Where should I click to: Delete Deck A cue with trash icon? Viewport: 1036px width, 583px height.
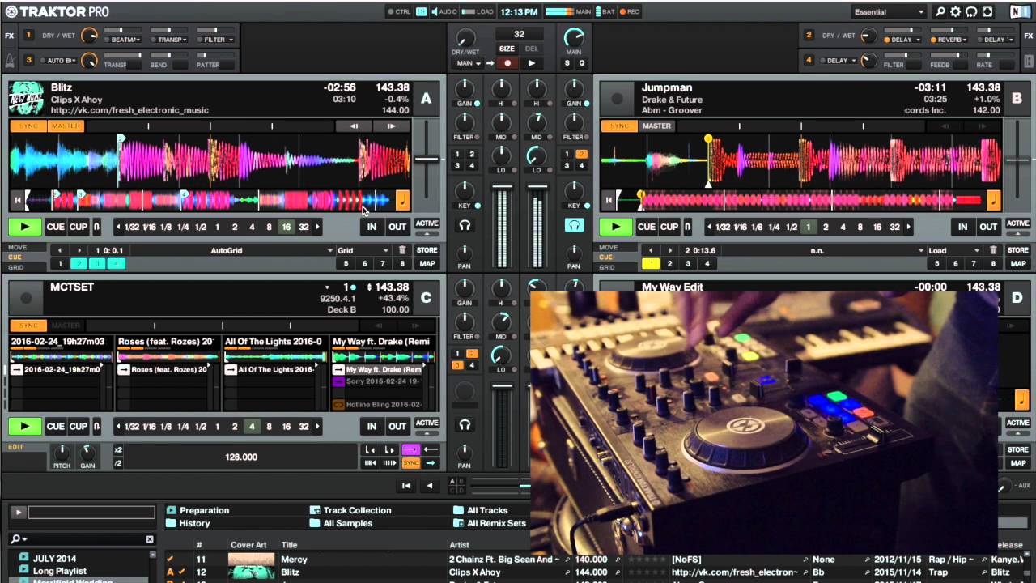402,251
